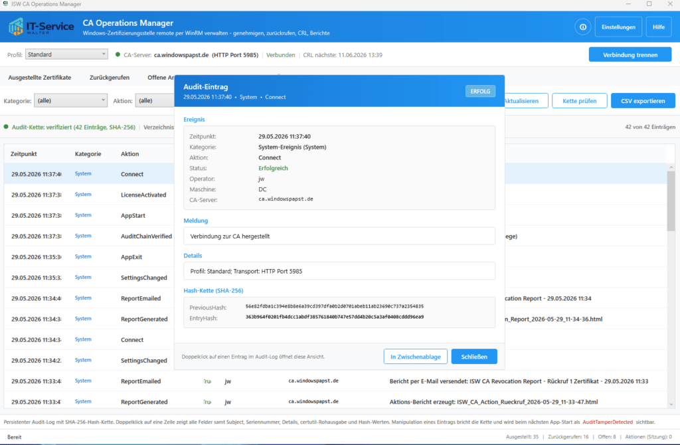680x445 pixels.
Task: Click the Zeitpunkt column header
Action: [x=23, y=154]
